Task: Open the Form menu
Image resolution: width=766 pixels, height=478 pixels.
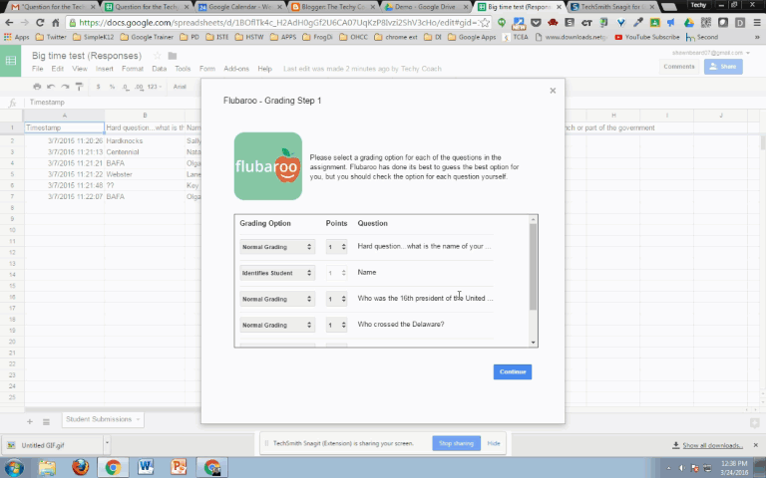Action: click(207, 69)
